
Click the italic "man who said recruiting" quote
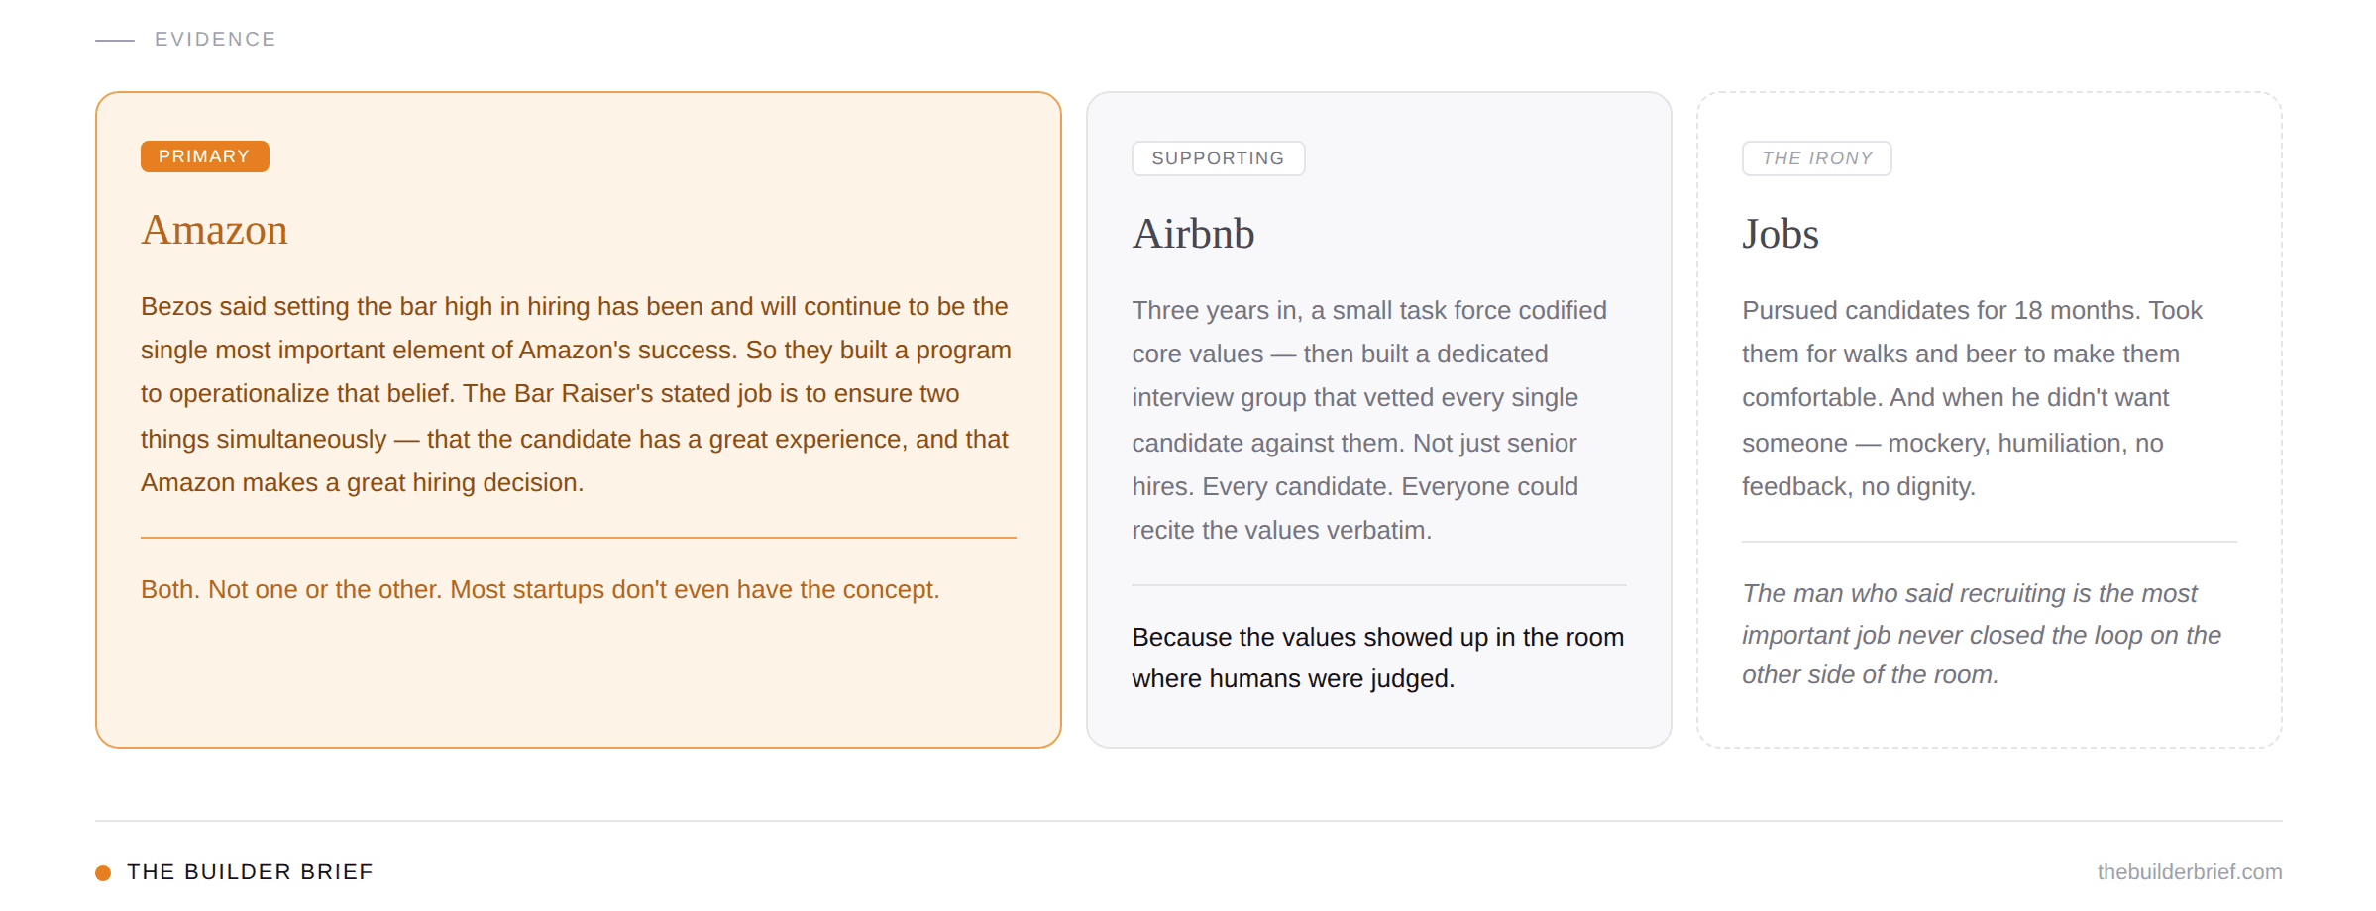[x=1982, y=634]
